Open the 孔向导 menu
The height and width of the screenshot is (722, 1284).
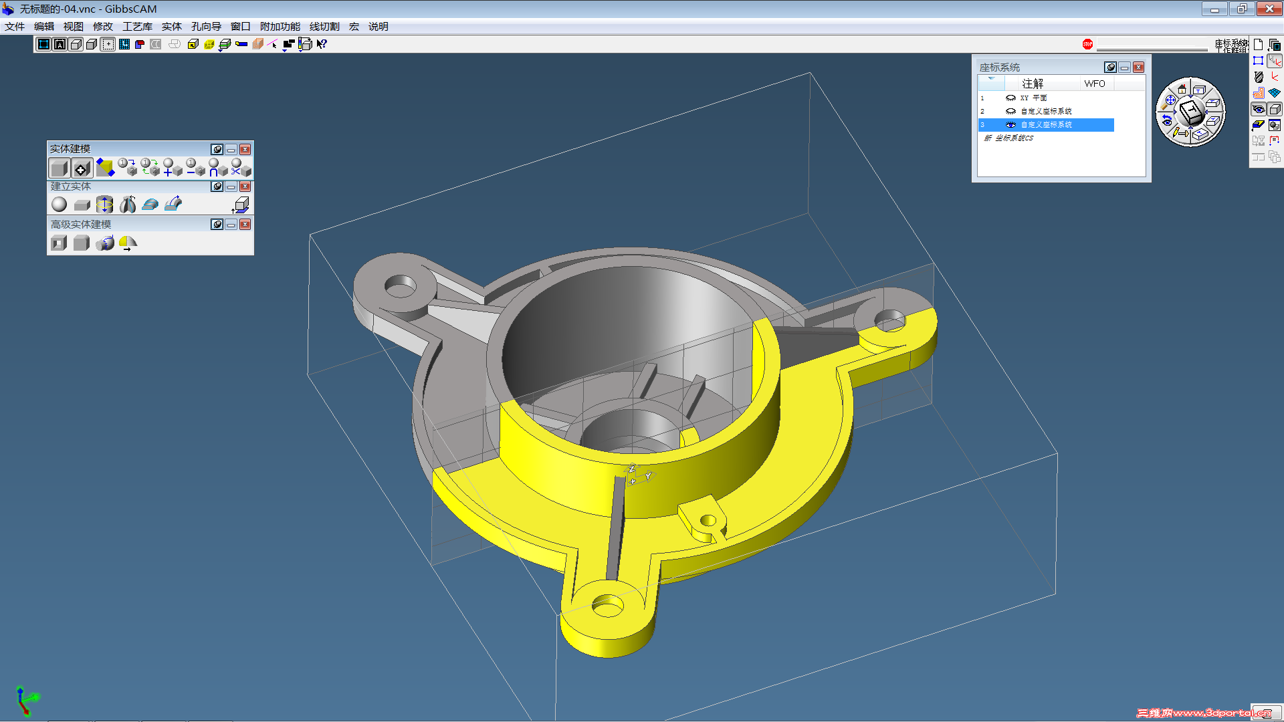(206, 27)
